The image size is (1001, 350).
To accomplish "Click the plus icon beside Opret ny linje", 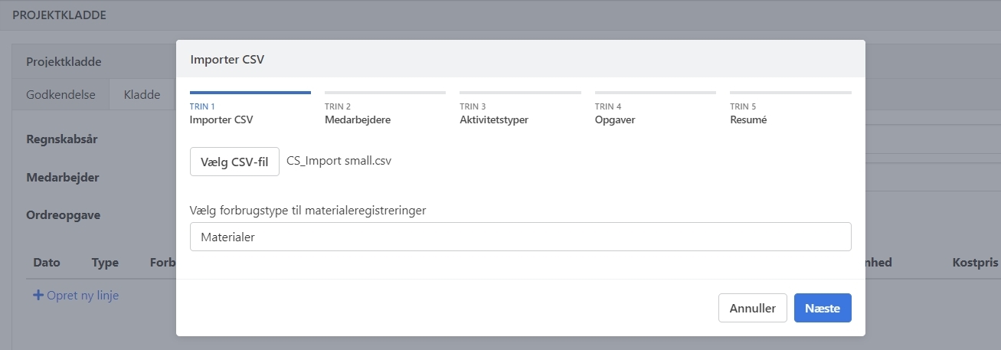I will (38, 296).
